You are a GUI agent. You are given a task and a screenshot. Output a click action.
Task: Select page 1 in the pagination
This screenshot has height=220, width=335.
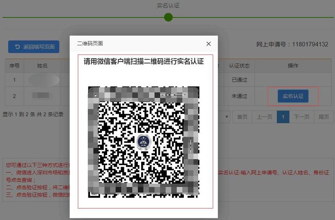pos(283,117)
